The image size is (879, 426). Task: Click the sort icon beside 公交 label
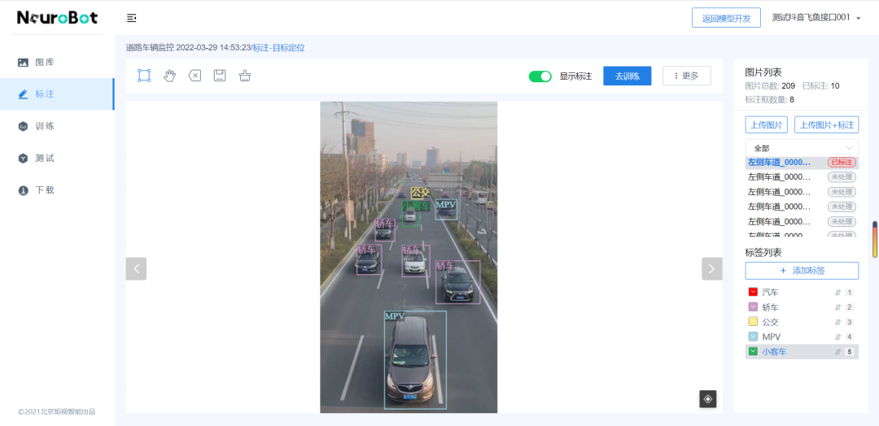click(838, 322)
